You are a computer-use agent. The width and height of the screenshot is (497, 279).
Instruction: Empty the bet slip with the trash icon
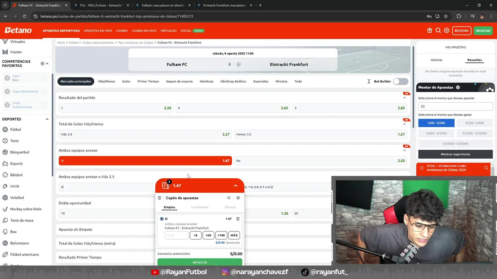(x=160, y=198)
